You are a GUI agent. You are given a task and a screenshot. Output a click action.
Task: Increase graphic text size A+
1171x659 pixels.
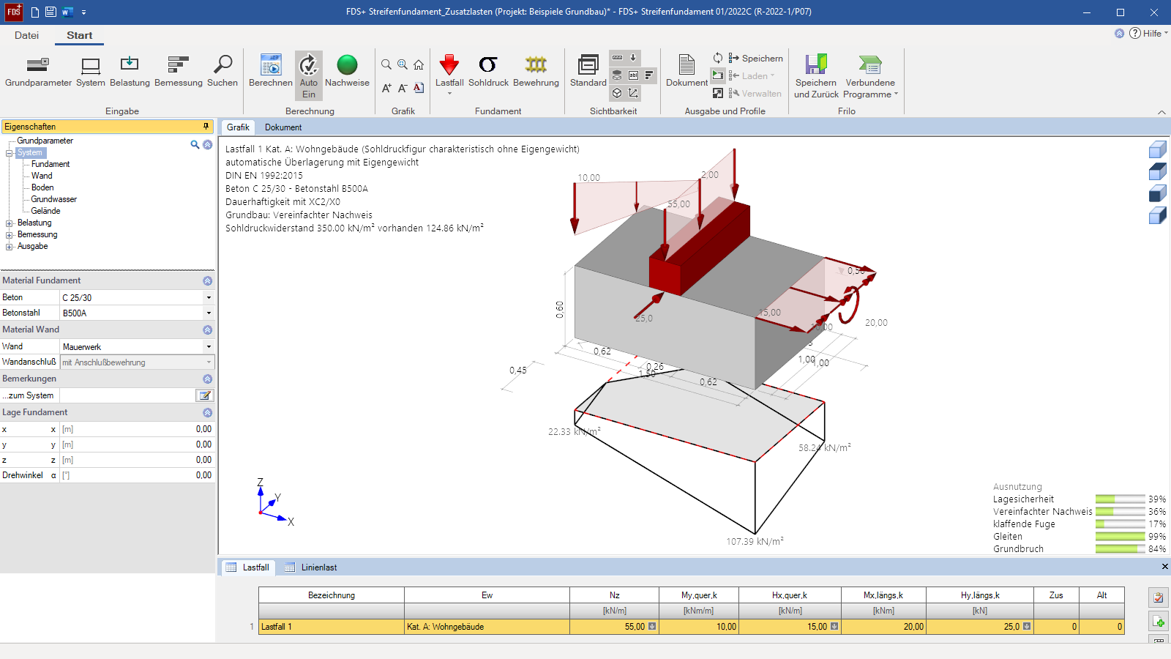click(x=386, y=88)
